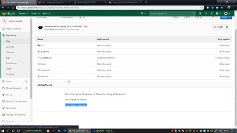Open the Merge branch 'staging' commit link
Screen dimensions: 237x133
pos(63,26)
